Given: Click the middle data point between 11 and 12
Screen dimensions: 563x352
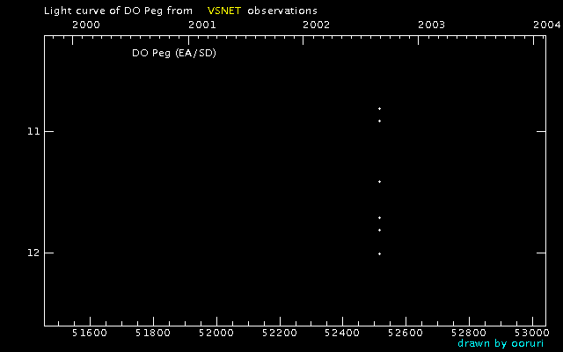Looking at the screenshot, I should coord(379,182).
